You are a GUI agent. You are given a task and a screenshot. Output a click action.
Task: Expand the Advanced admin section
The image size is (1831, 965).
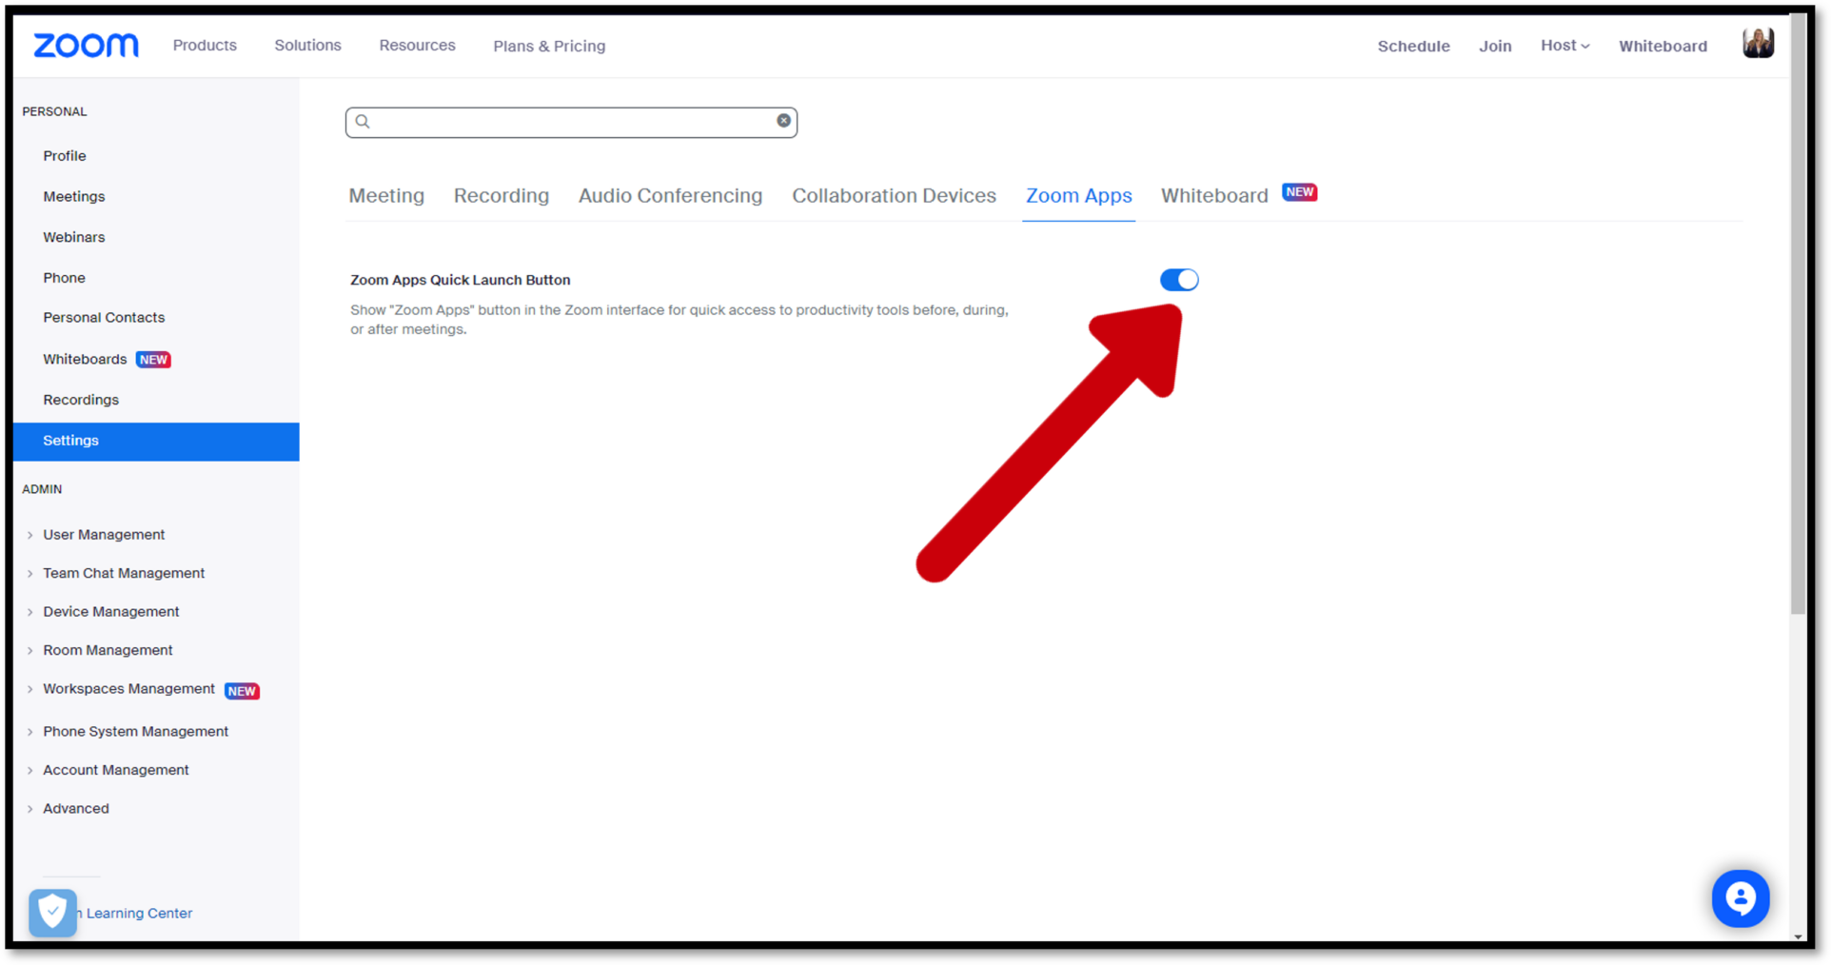coord(75,809)
